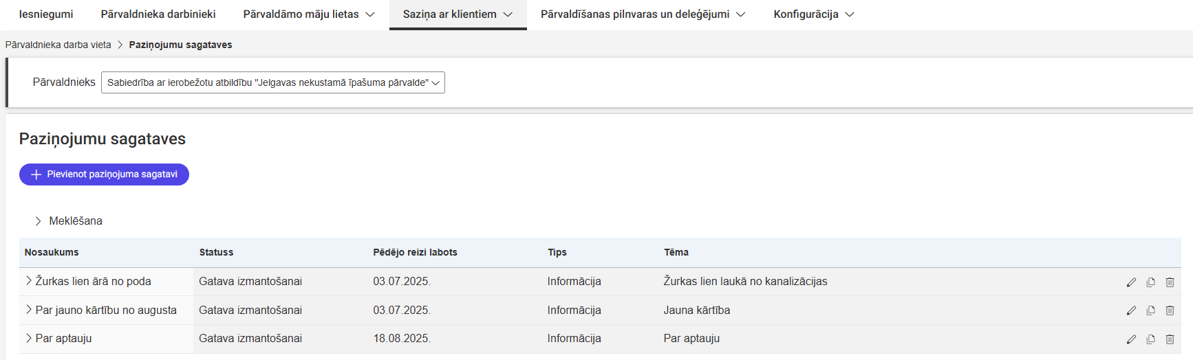
Task: Open the Pārvaldnieks combo box
Action: (x=273, y=82)
